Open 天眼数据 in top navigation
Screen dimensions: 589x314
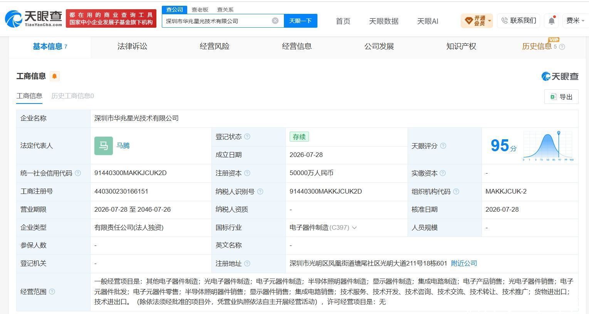click(384, 21)
